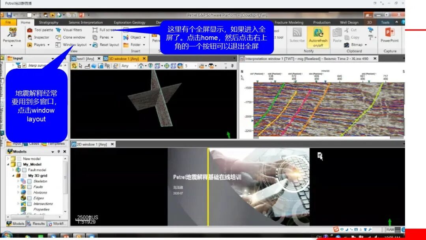The height and width of the screenshot is (240, 426).
Task: Switch to Stratigraphy ribbon tab
Action: coord(49,22)
